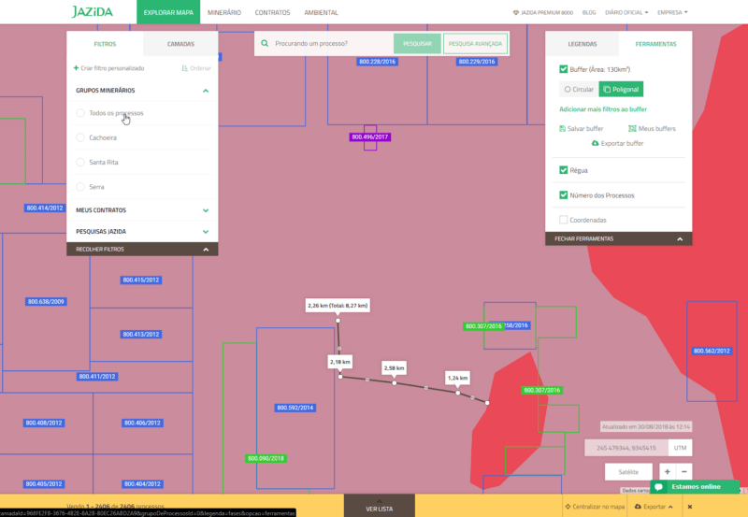Expand the Pesquisas Jazida section
Viewport: 748px width, 517px height.
pos(205,230)
